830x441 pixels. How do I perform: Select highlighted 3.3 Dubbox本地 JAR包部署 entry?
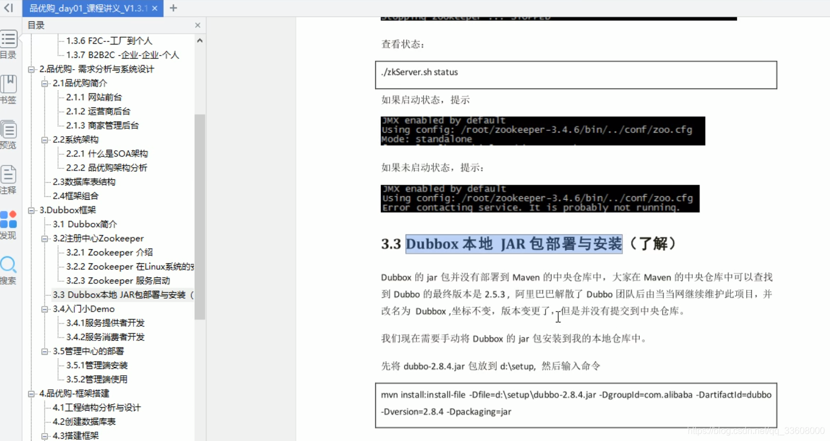[123, 295]
